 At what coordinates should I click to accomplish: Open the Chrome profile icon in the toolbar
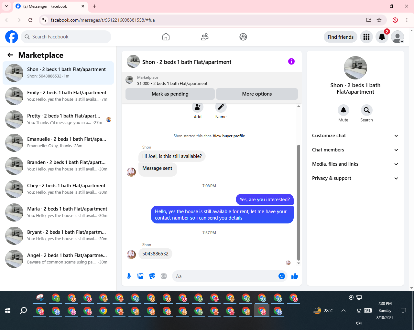tap(395, 20)
